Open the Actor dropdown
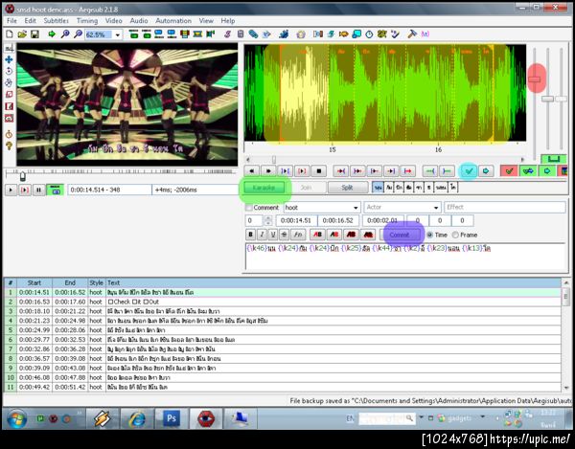 click(436, 208)
